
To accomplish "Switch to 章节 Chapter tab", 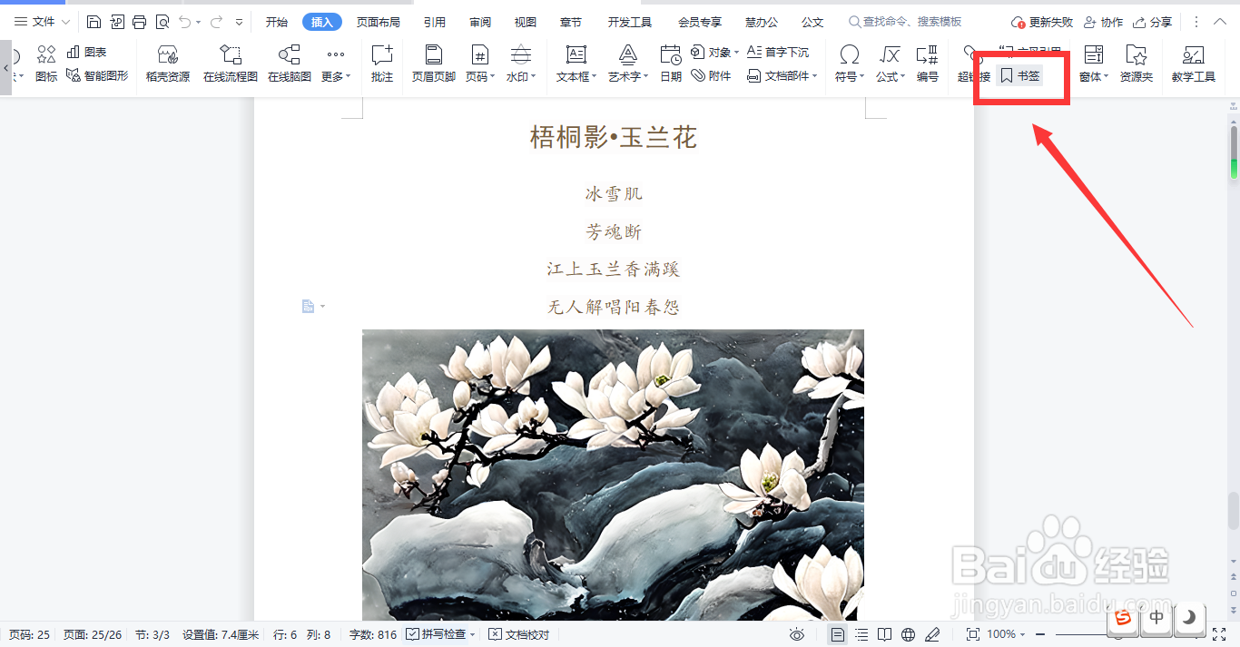I will point(571,22).
